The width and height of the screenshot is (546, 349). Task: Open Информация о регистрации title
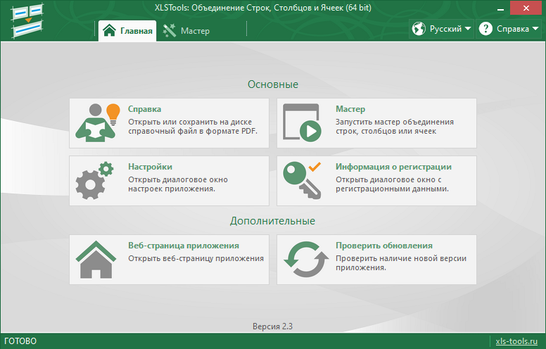point(393,167)
